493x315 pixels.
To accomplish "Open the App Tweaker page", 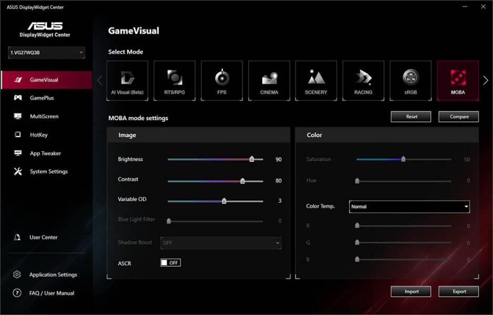I will [x=47, y=153].
